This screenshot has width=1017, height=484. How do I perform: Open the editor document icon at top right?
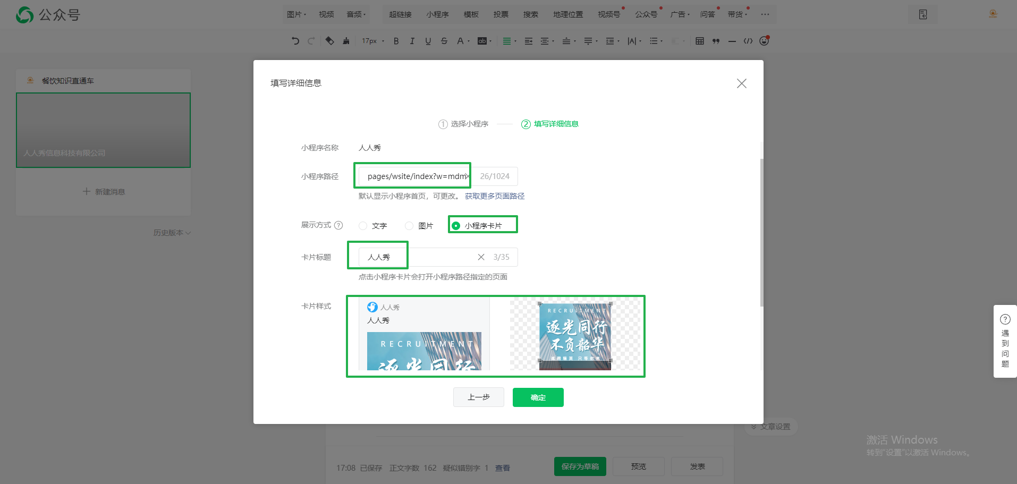coord(923,14)
